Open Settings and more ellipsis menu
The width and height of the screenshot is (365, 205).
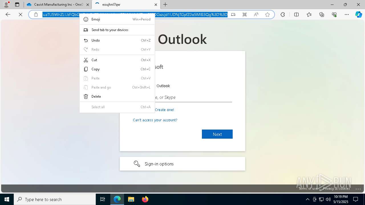coord(347,15)
